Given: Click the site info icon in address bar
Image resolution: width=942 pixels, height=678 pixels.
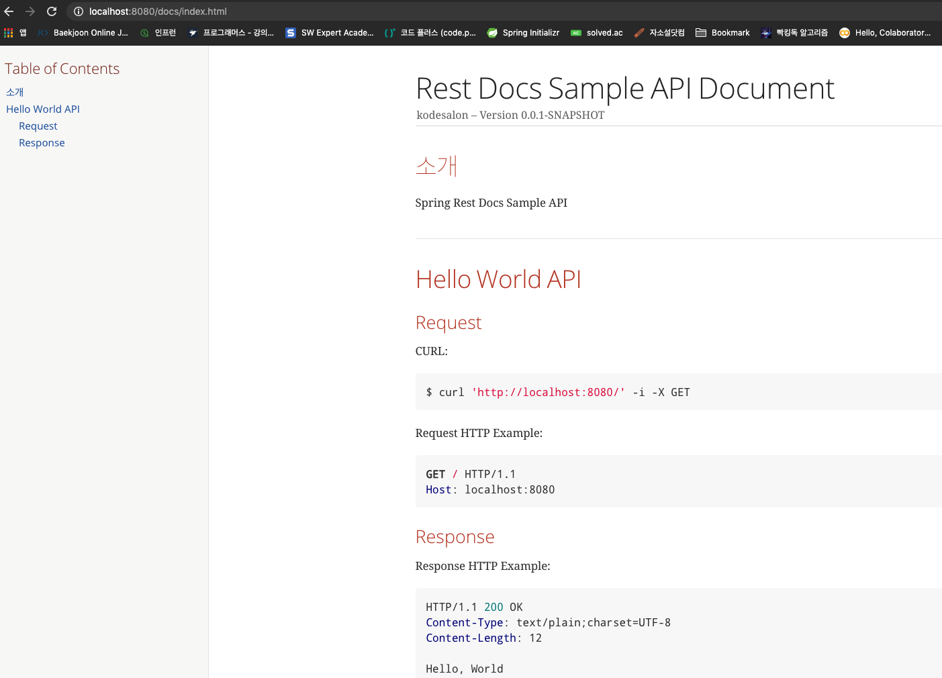Looking at the screenshot, I should [79, 11].
